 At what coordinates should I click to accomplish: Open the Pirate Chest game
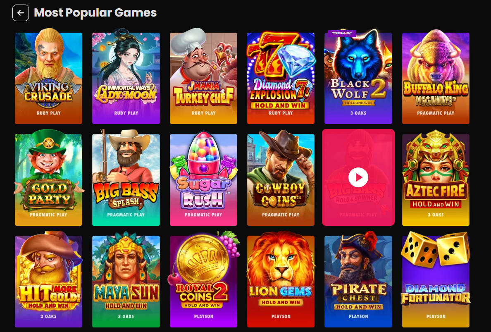(358, 282)
